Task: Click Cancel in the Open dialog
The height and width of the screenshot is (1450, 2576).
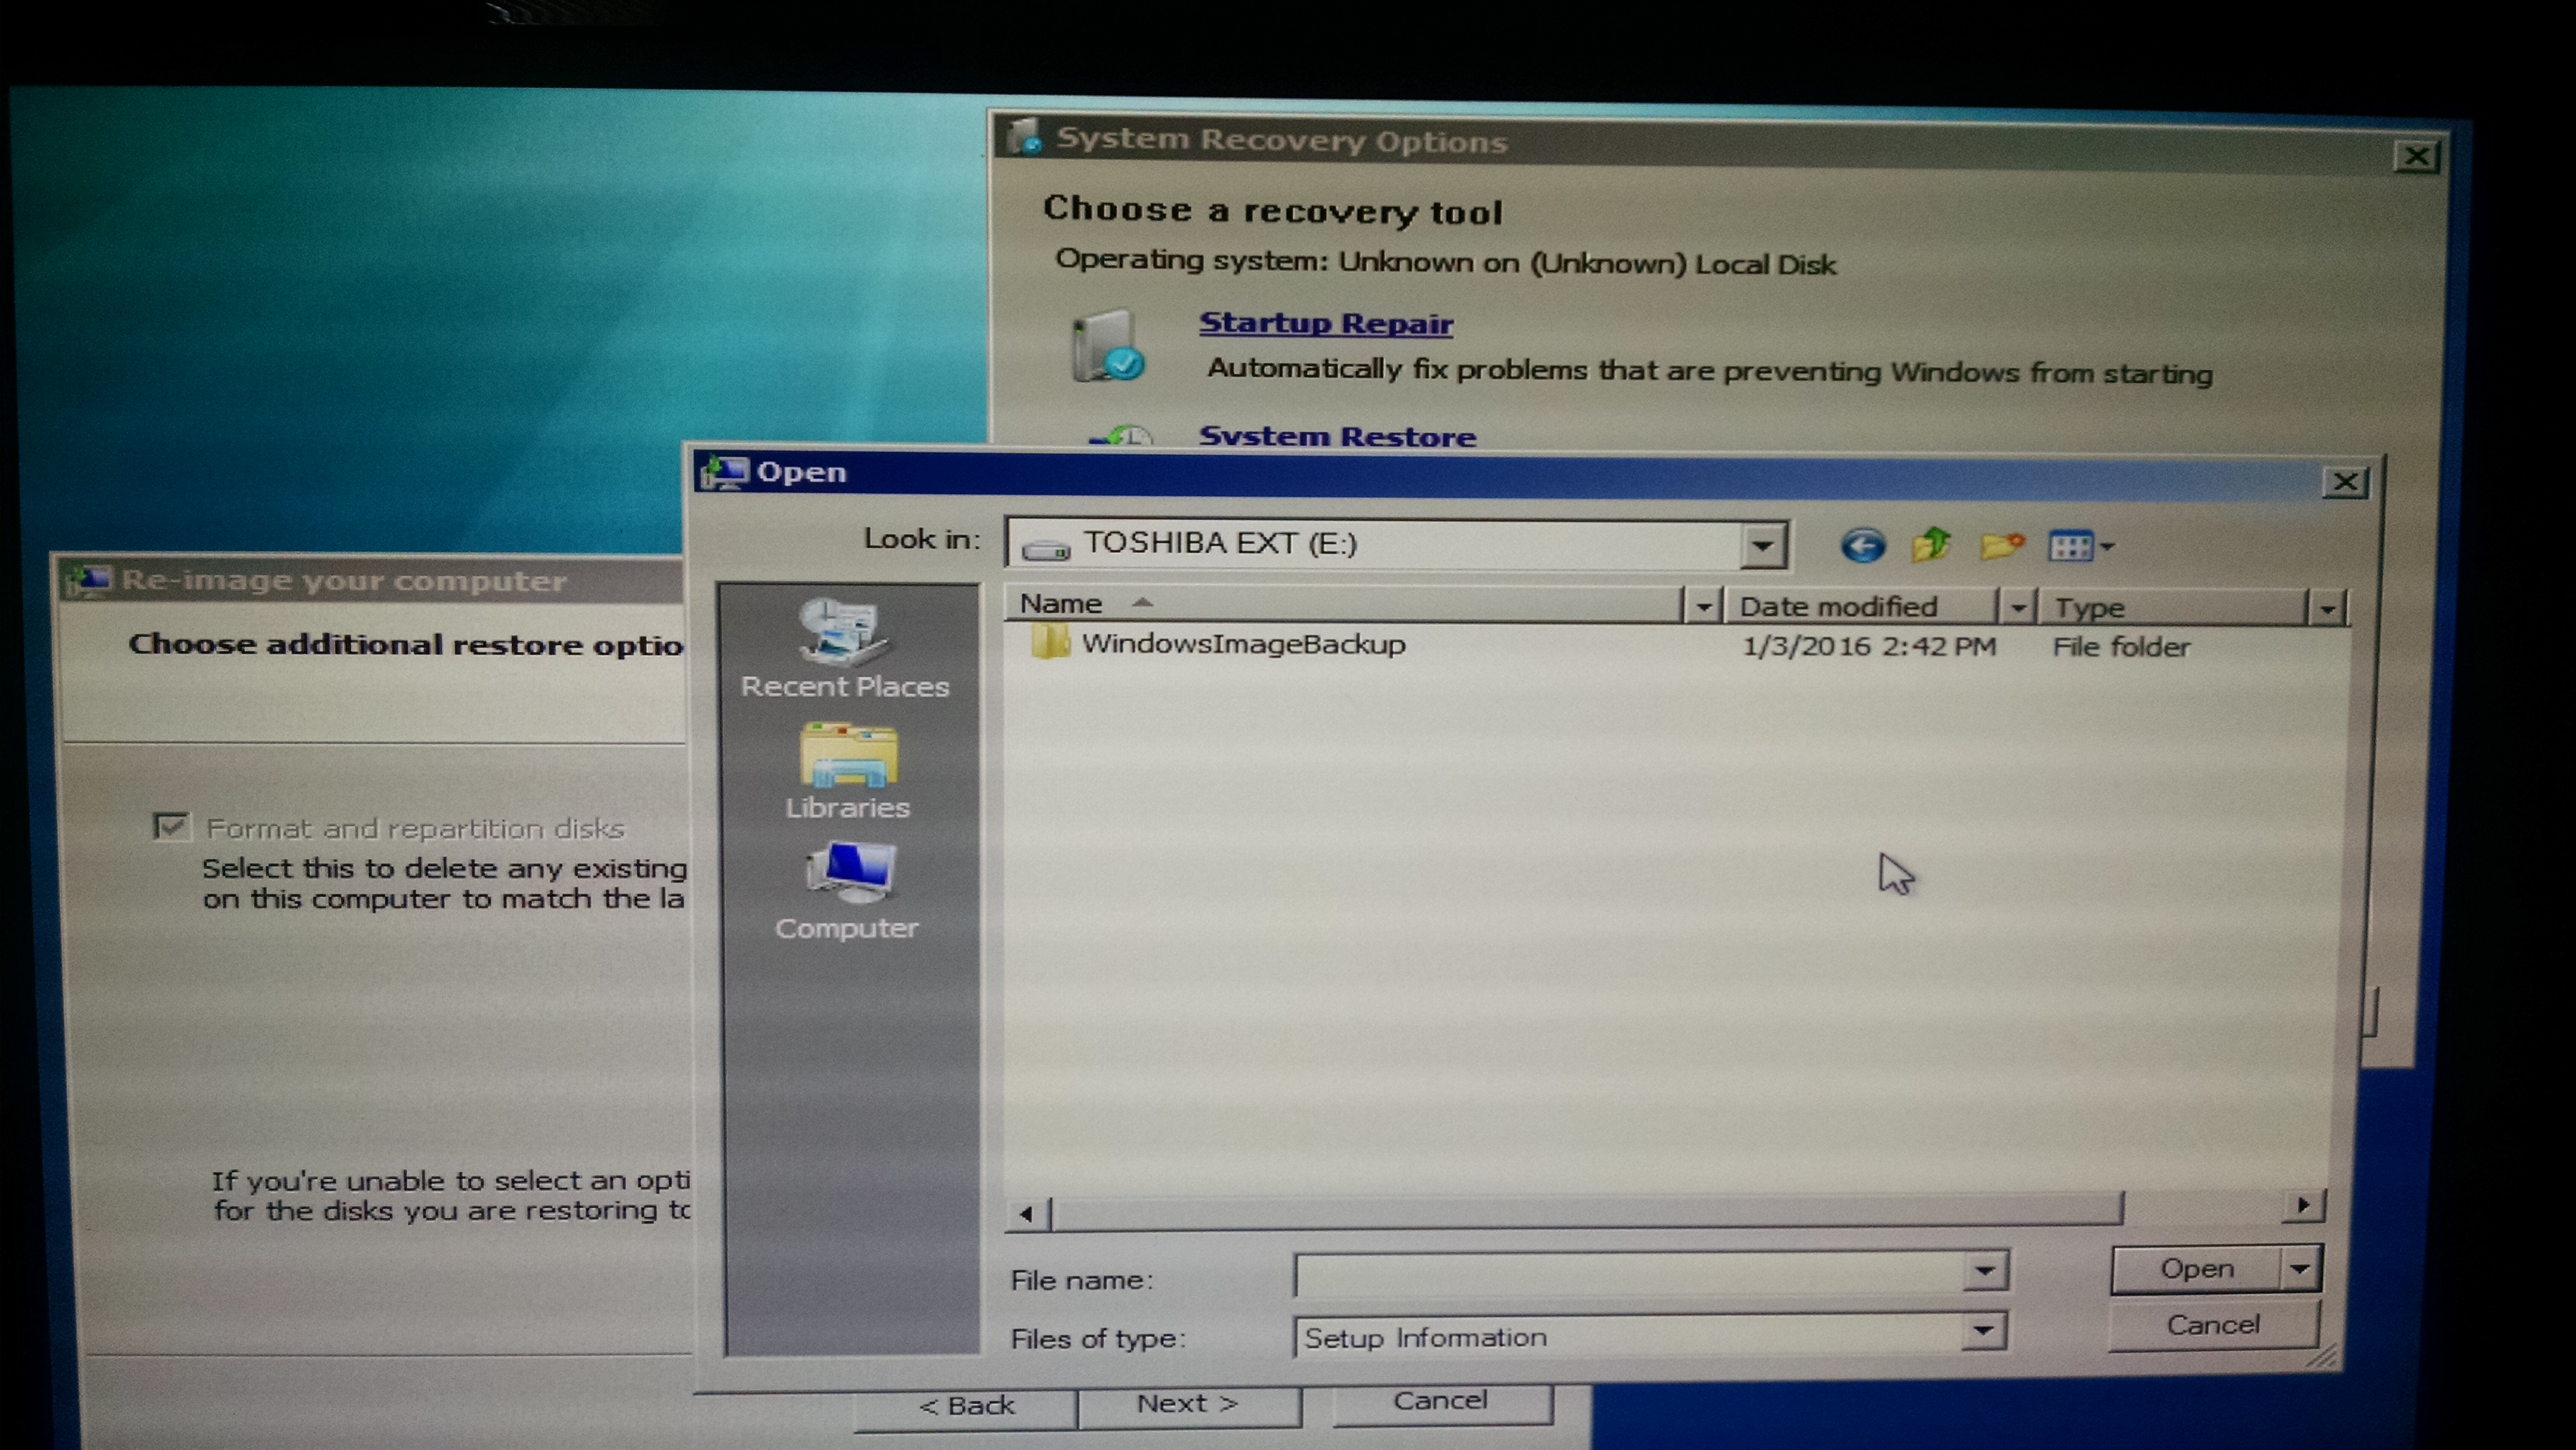Action: [x=2213, y=1325]
